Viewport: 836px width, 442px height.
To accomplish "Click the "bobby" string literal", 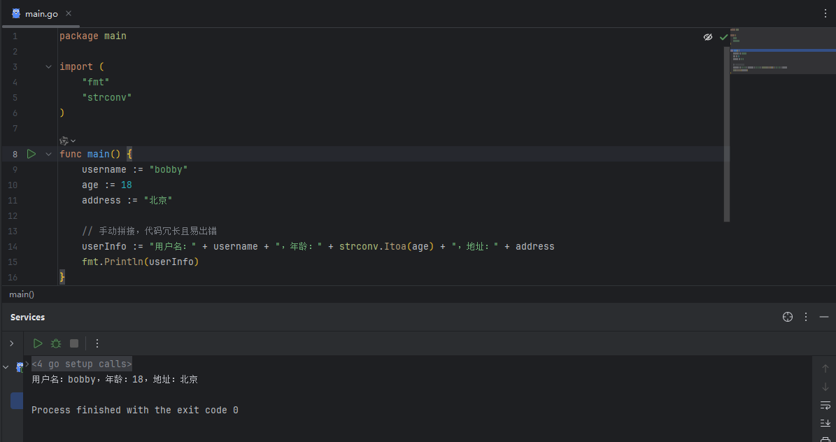I will [x=169, y=169].
